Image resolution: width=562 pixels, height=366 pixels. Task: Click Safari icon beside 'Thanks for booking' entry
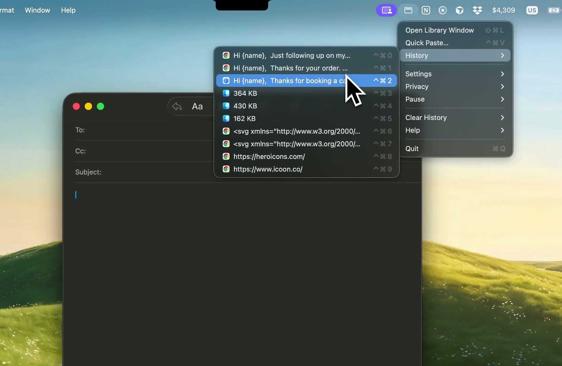click(226, 80)
